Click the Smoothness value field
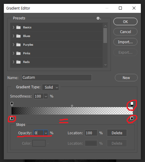 [x=39, y=96]
